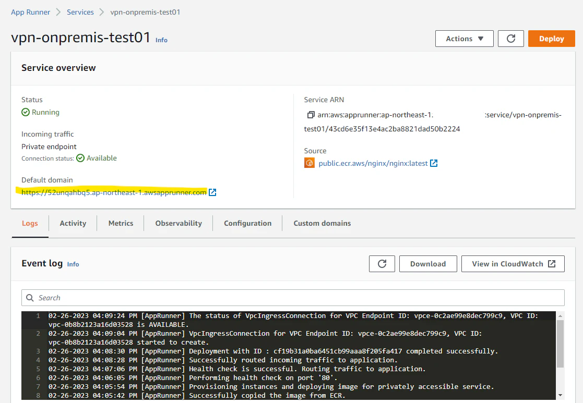Image resolution: width=583 pixels, height=403 pixels.
Task: Select the Configuration tab
Action: [x=247, y=223]
